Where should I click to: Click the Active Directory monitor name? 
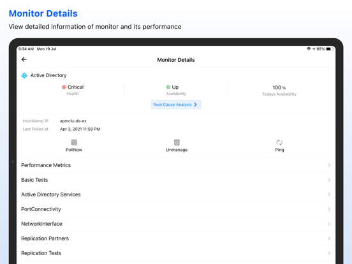click(48, 75)
